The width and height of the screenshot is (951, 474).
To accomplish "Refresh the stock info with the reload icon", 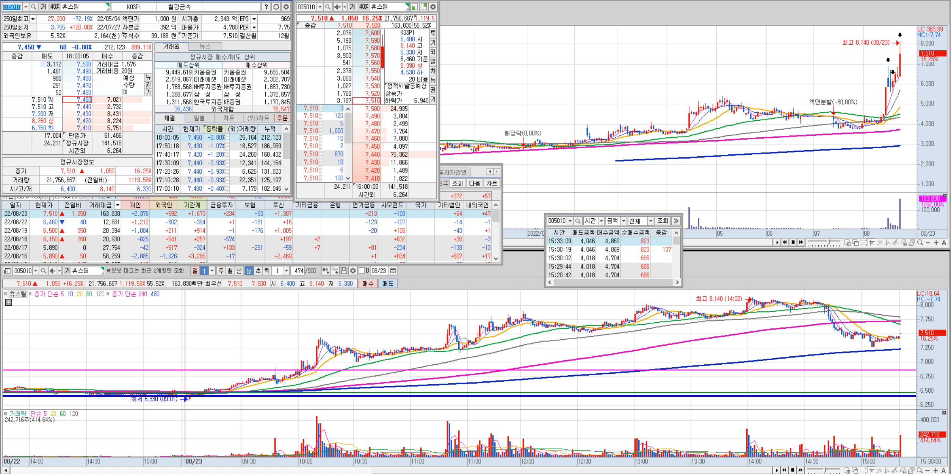I will (x=276, y=7).
